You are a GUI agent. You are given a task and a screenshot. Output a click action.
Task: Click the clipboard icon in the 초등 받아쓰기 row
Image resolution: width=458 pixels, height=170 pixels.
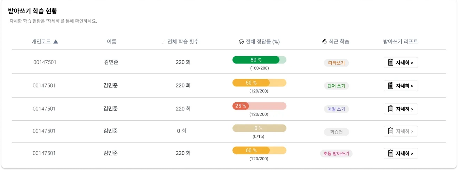pos(390,153)
